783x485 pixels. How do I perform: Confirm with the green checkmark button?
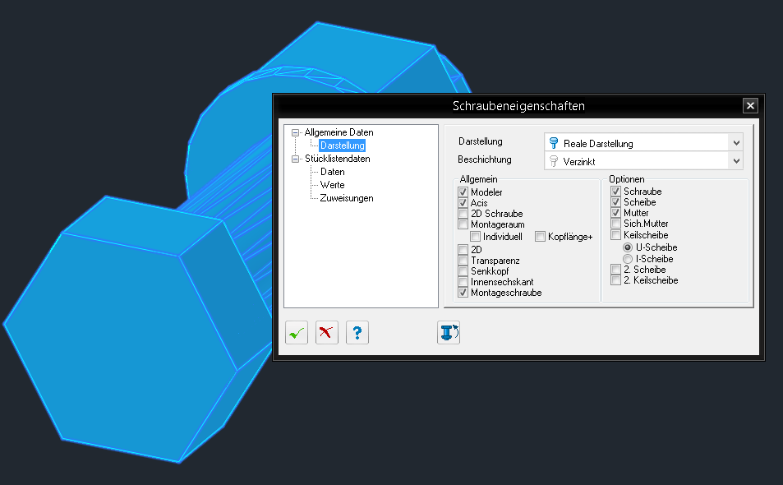pyautogui.click(x=297, y=333)
